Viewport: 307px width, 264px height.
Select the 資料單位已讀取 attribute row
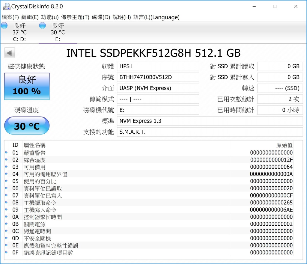(x=149, y=188)
